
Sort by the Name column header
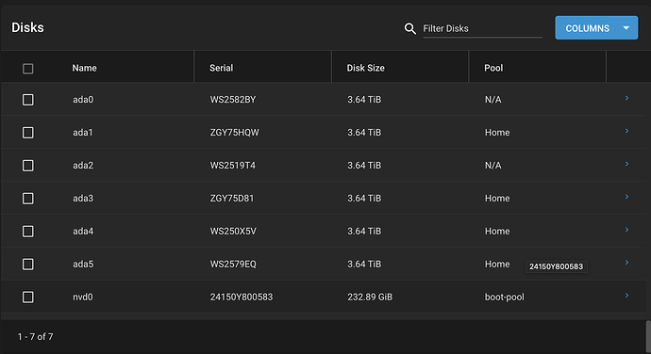pyautogui.click(x=84, y=68)
